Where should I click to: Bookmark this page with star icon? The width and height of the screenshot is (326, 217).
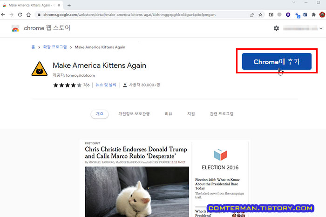pos(260,15)
